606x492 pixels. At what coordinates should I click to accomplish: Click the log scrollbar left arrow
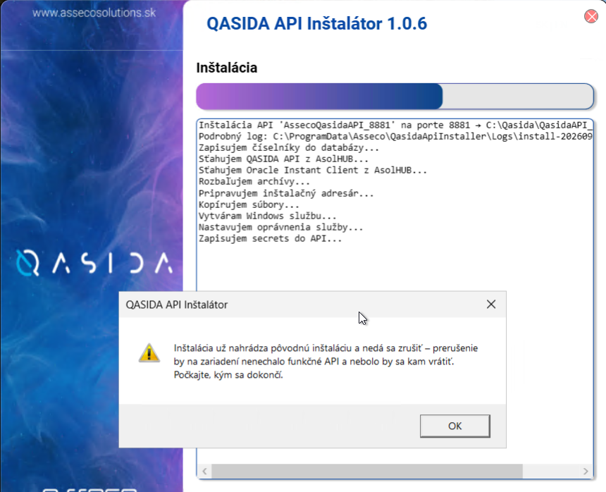coord(204,471)
